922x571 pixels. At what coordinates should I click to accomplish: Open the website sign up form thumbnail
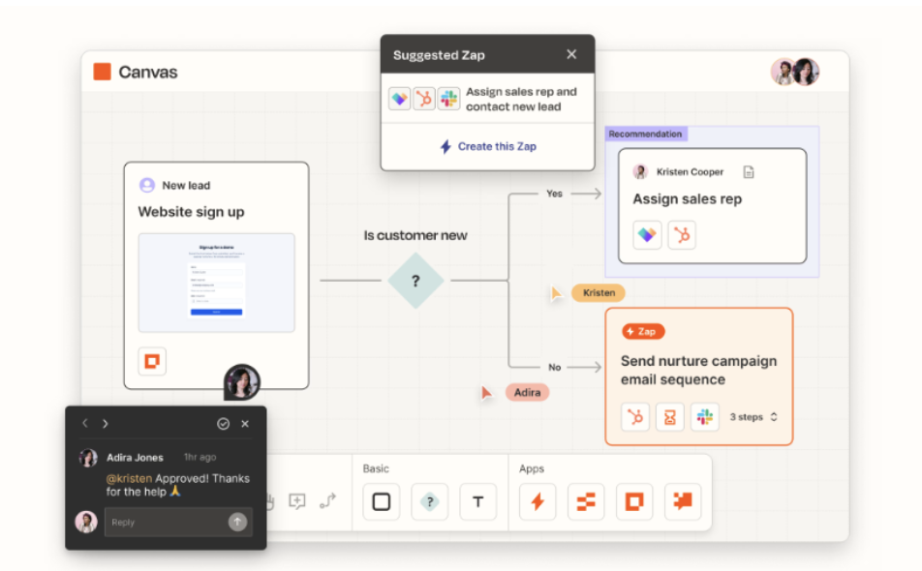216,283
